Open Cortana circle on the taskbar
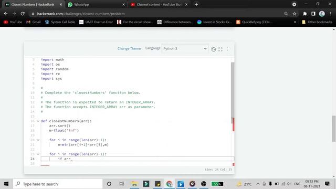The height and width of the screenshot is (189, 336). point(109,184)
